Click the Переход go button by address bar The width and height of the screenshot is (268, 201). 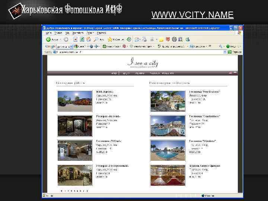click(x=234, y=52)
